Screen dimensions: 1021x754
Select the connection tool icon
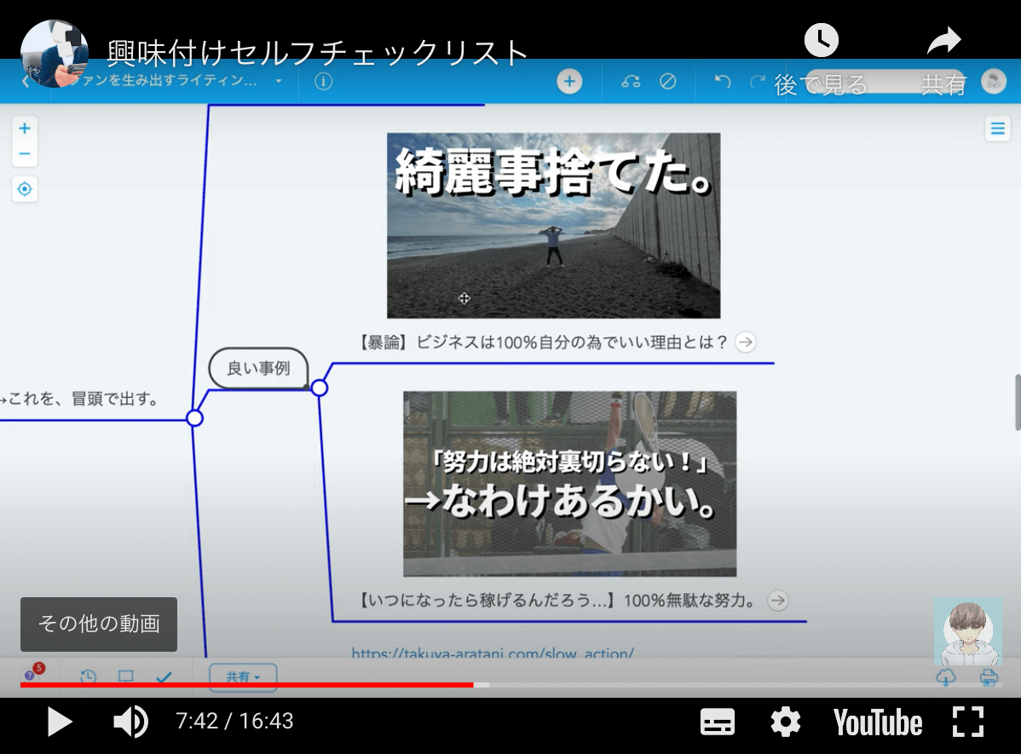click(631, 82)
